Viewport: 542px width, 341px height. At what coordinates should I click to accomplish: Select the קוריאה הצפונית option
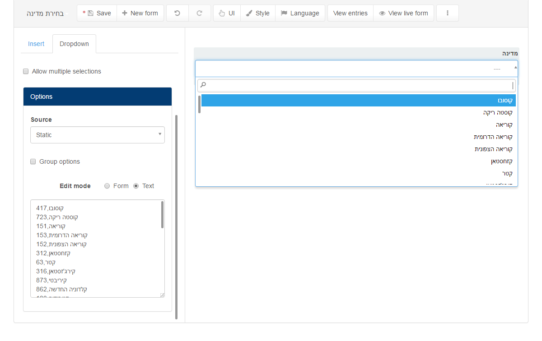358,149
